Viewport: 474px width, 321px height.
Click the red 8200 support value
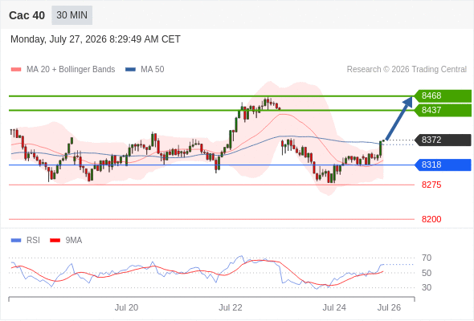pos(431,219)
